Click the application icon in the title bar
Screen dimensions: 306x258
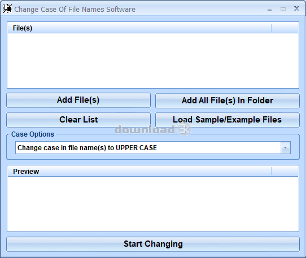(x=7, y=9)
